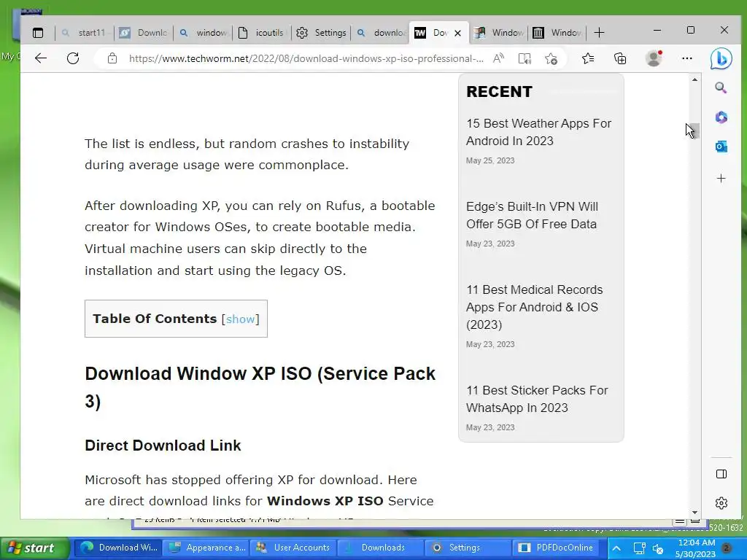
Task: Open User Accounts taskbar item
Action: point(293,548)
